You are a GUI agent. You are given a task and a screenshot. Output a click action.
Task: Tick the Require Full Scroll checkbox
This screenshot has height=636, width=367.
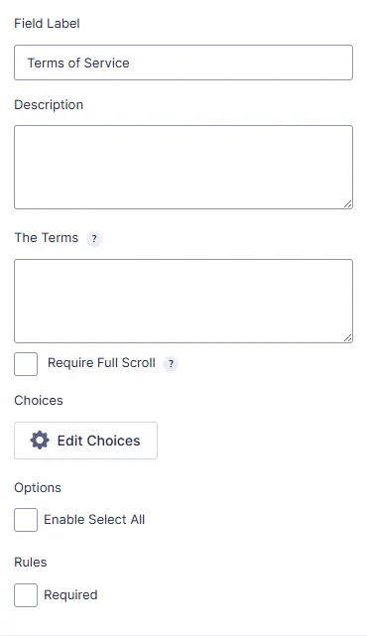[26, 364]
